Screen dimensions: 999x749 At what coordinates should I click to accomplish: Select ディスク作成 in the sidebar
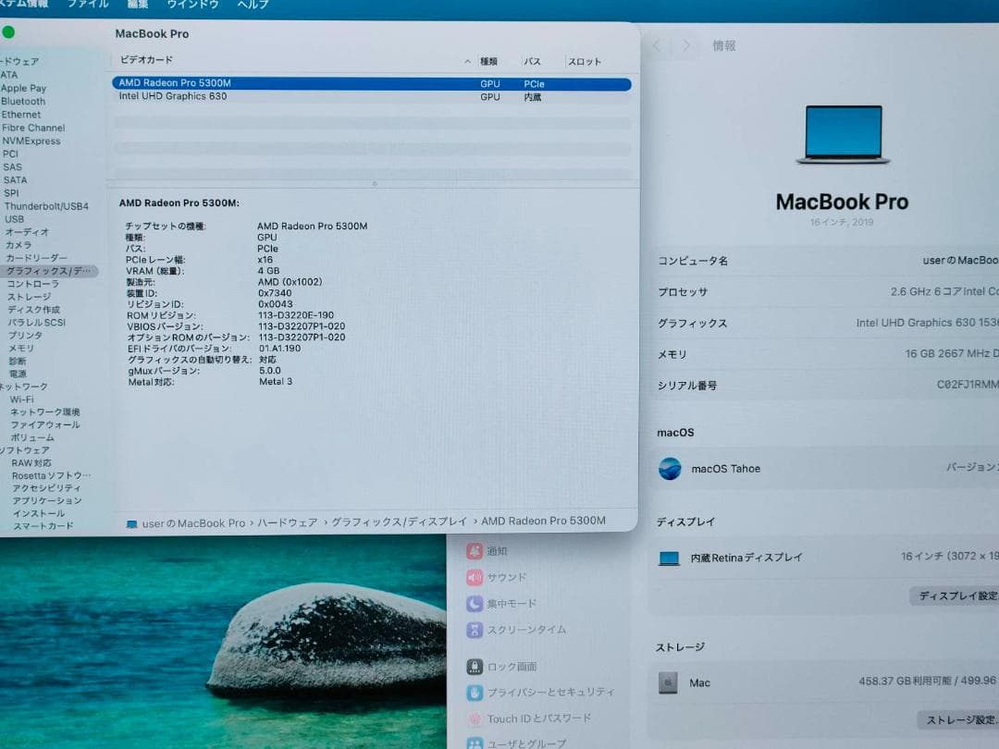click(x=34, y=310)
